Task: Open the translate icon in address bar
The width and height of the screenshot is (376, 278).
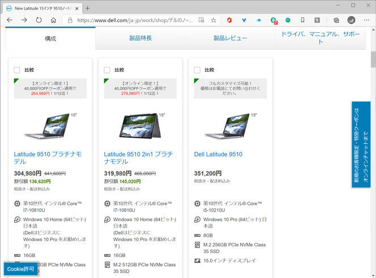Action: [201, 20]
